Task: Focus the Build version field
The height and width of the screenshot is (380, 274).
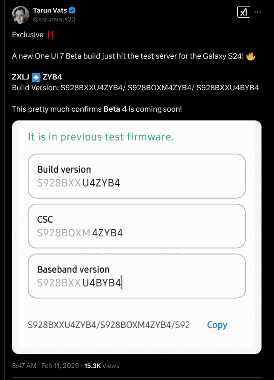Action: [137, 176]
